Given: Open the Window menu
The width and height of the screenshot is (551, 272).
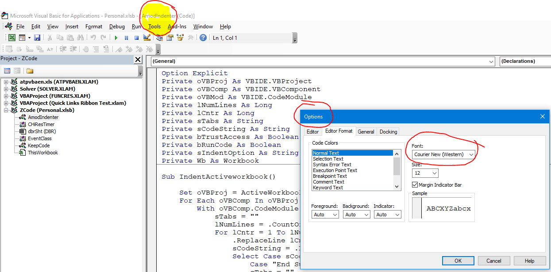Looking at the screenshot, I should [x=203, y=27].
